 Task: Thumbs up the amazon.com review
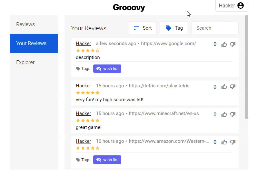(x=224, y=142)
